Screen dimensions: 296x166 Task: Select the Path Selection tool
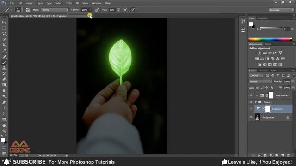point(4,114)
